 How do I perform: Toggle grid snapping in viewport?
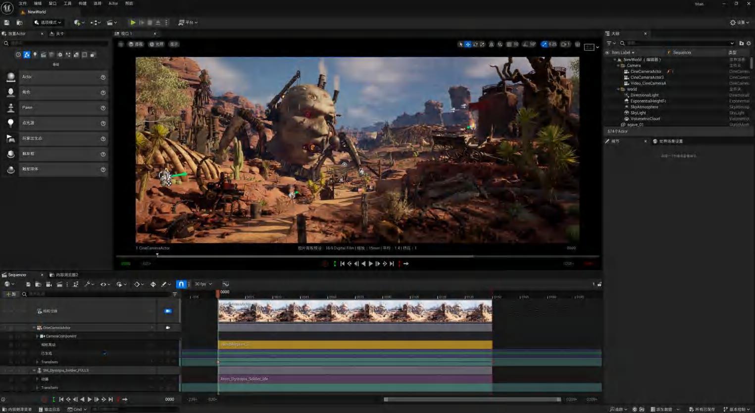[x=509, y=44]
